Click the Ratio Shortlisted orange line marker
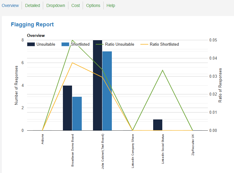234x173 pixels. coord(144,44)
